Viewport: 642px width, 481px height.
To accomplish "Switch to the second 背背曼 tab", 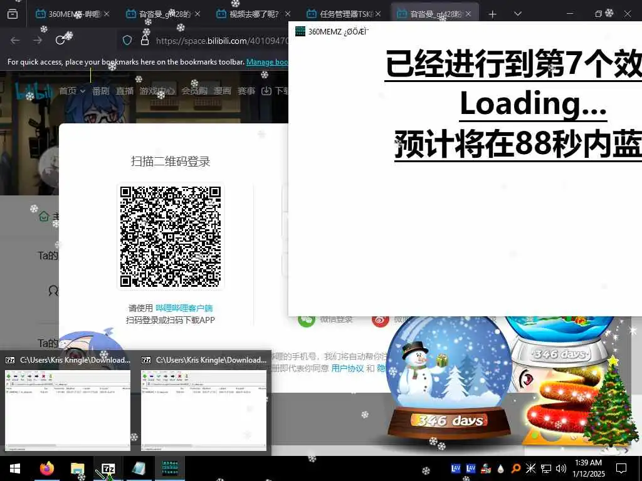I will pyautogui.click(x=435, y=14).
